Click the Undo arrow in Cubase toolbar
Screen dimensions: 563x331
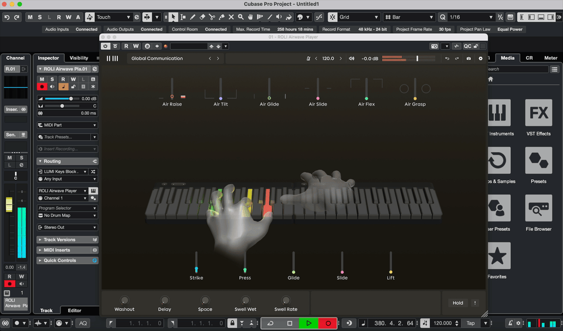point(7,17)
